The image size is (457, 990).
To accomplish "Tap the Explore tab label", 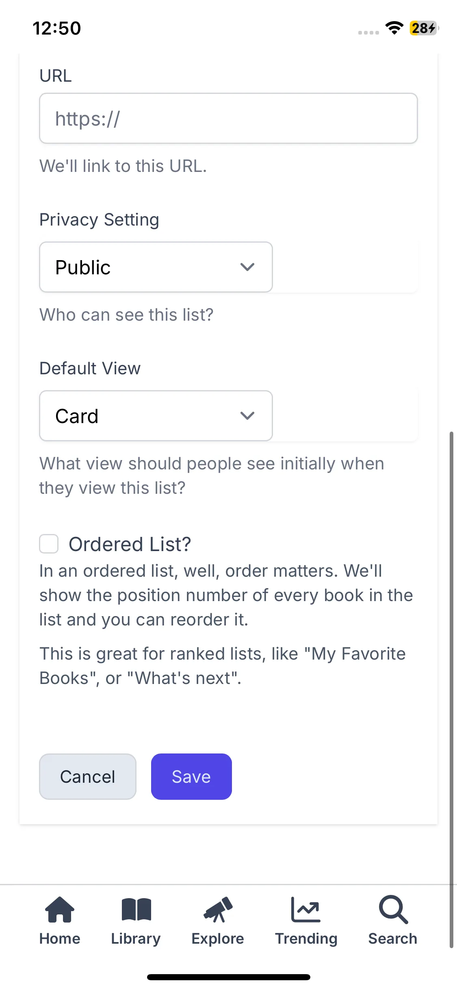I will [x=218, y=939].
